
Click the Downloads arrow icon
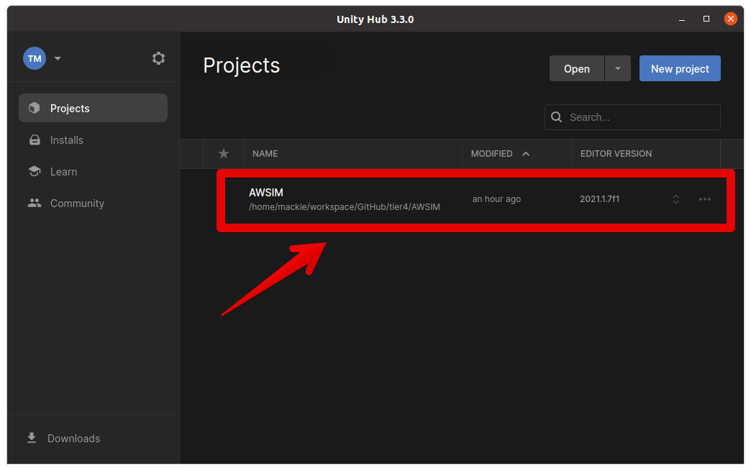[x=32, y=438]
